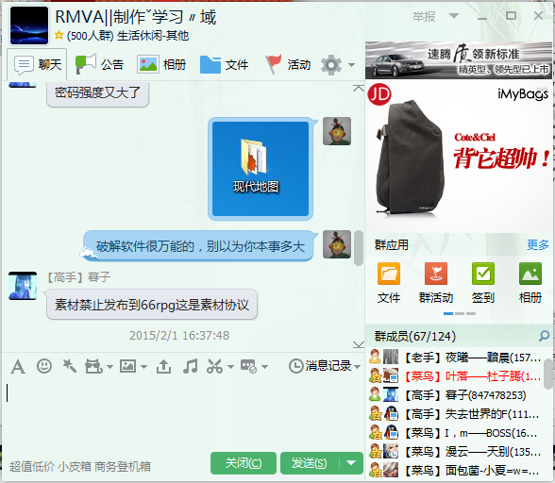The image size is (555, 483).
Task: Expand dropdown next to 举报
Action: (454, 16)
